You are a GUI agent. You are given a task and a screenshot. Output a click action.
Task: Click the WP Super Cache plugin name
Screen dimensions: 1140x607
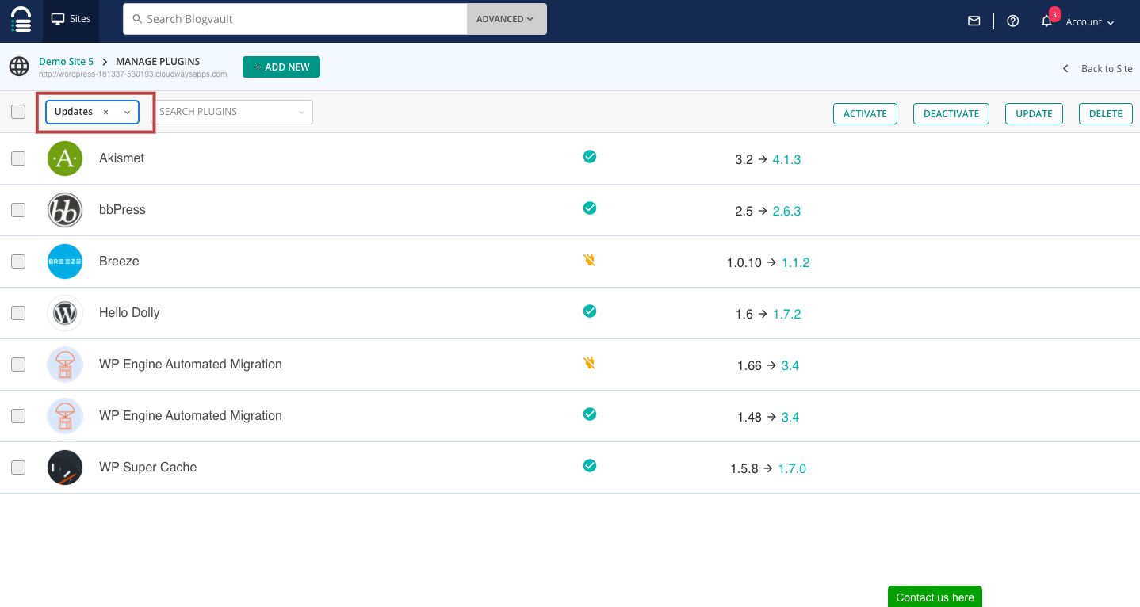coord(147,467)
